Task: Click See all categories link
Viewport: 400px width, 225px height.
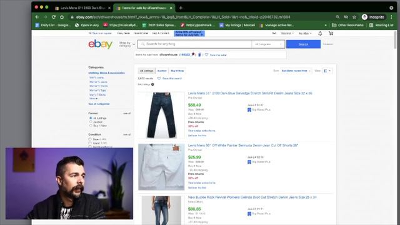Action: coord(99,104)
